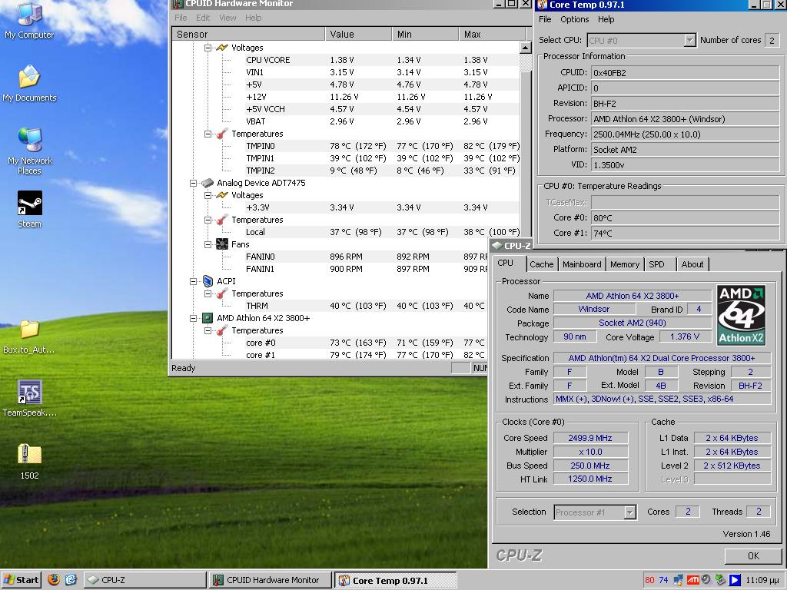
Task: Click the chip icon beside Analog Device ADT7475
Action: click(208, 183)
